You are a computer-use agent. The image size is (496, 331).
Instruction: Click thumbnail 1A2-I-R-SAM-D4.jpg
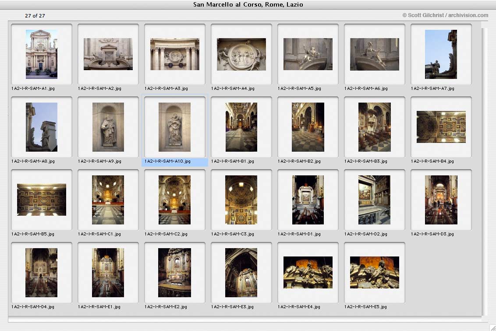42,272
